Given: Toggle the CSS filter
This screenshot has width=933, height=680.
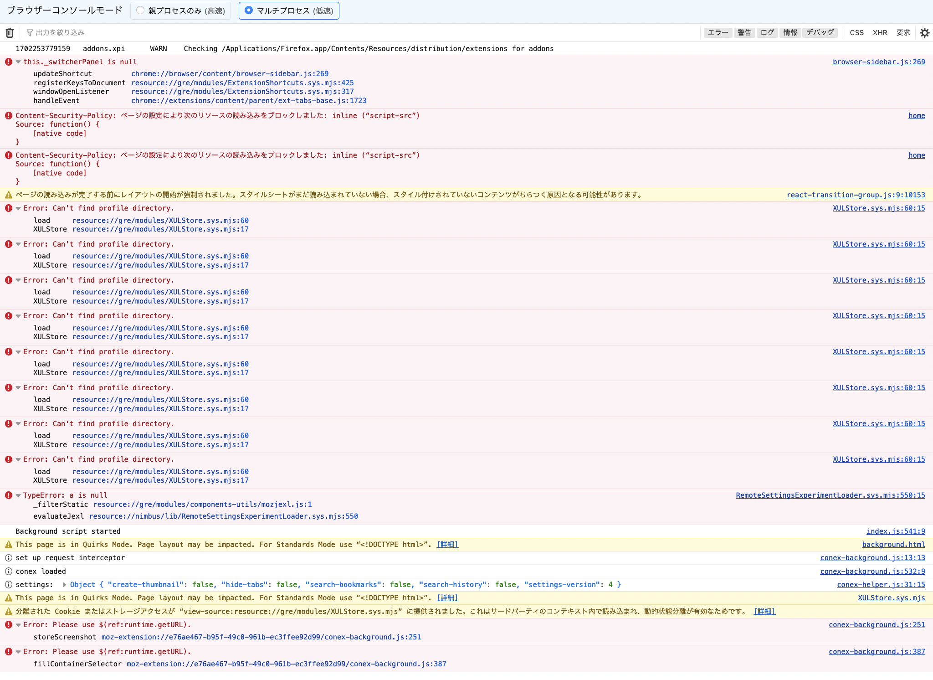Looking at the screenshot, I should (856, 32).
